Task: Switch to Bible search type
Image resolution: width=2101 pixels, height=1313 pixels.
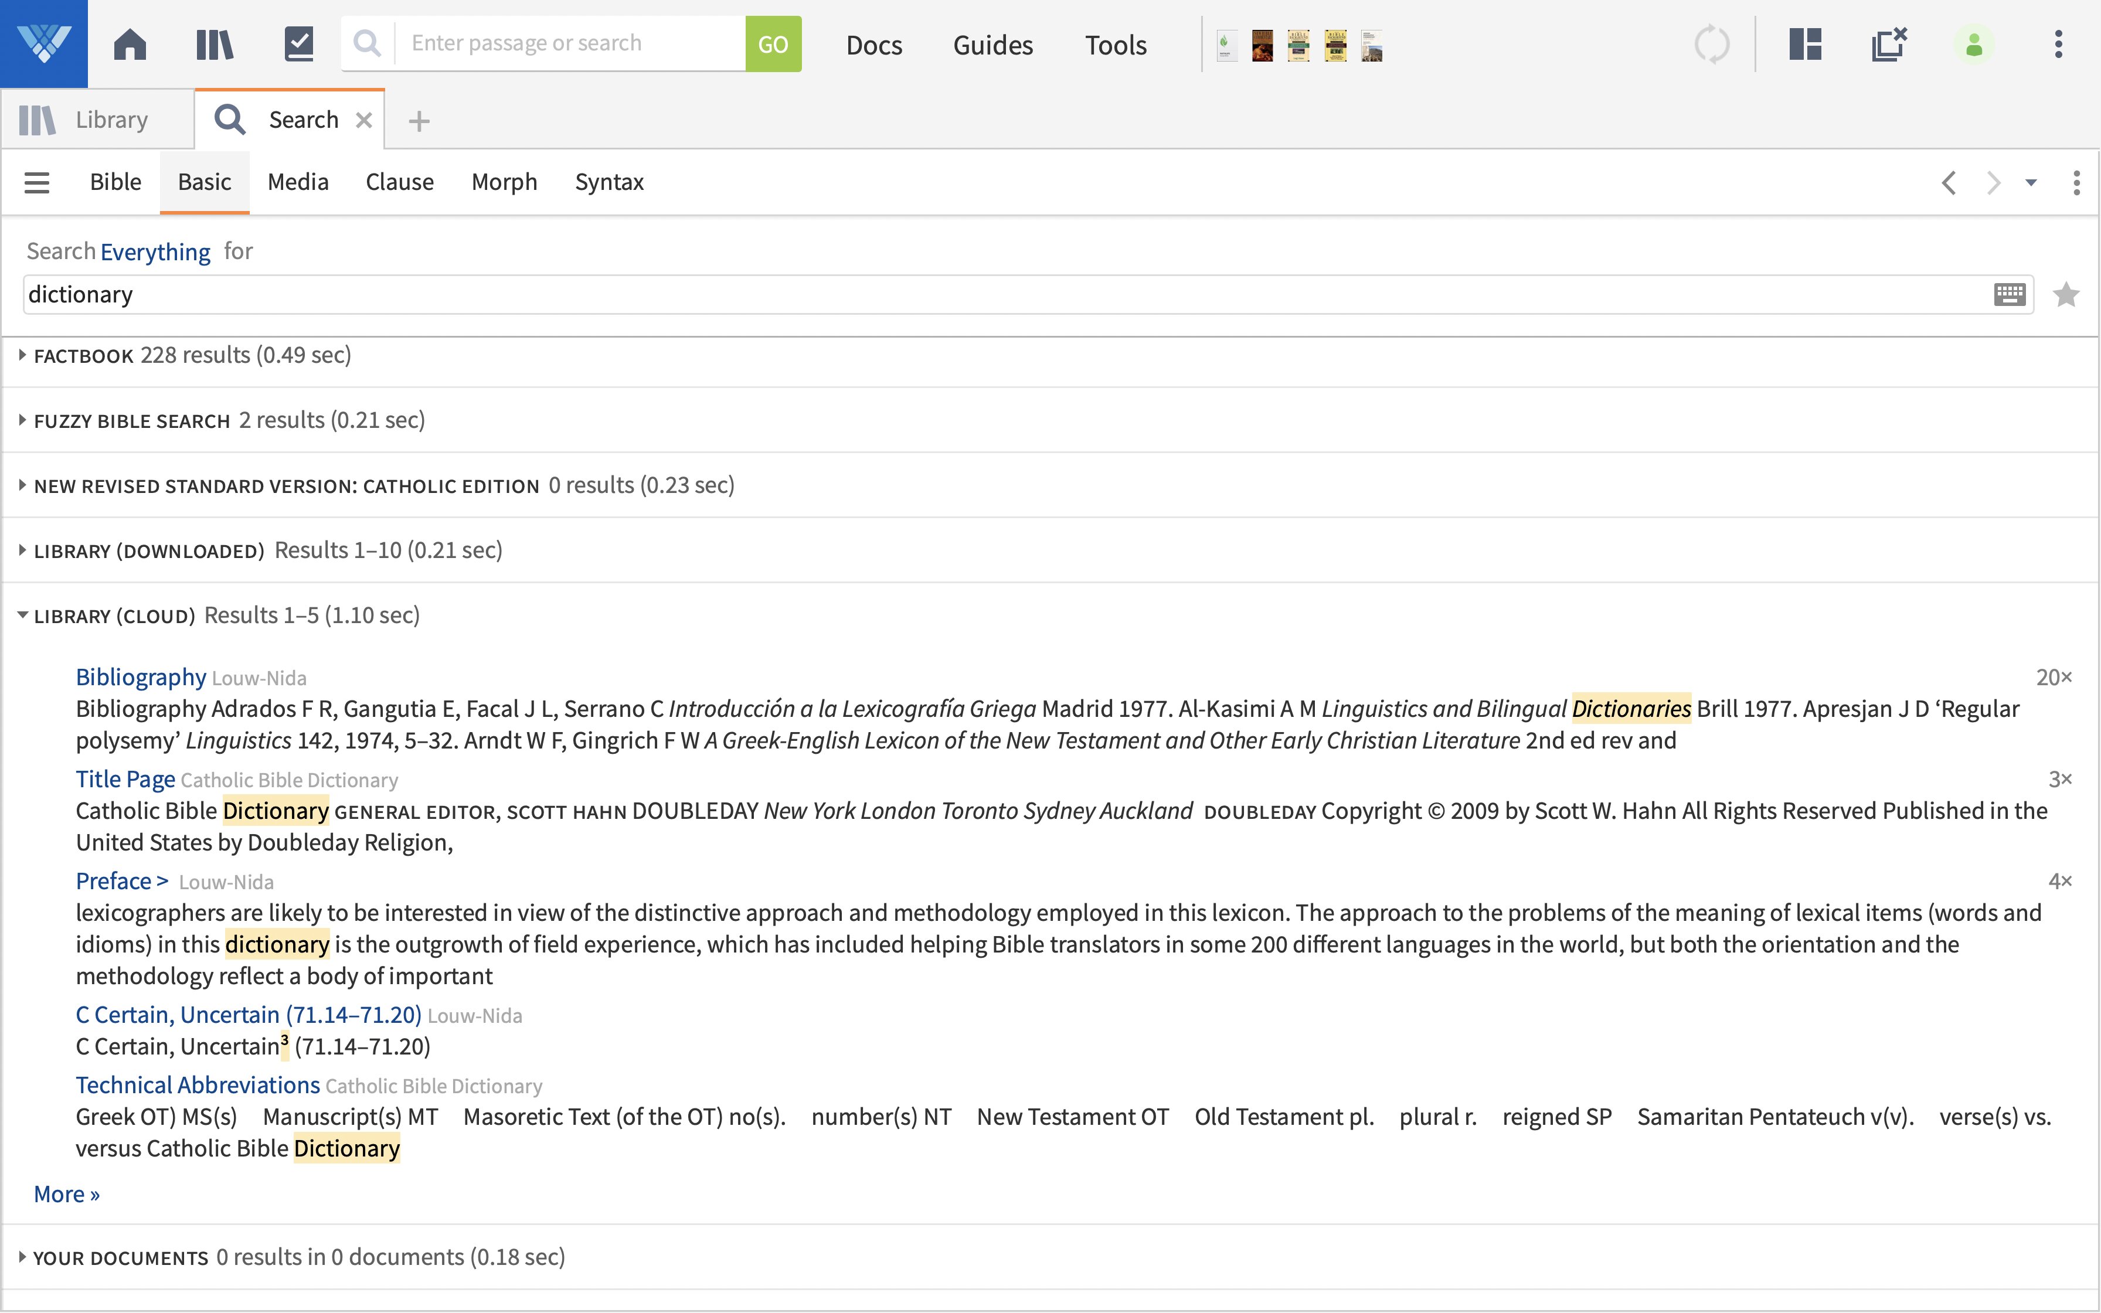Action: tap(115, 182)
